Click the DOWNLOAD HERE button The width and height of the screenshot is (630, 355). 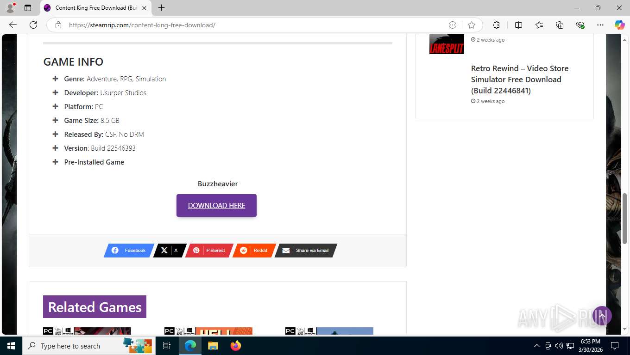(x=216, y=205)
